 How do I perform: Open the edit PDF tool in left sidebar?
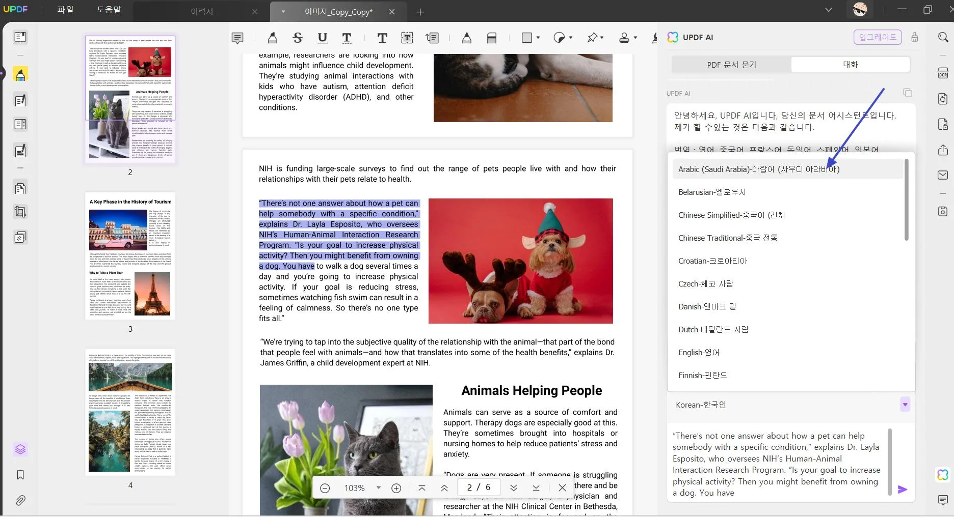coord(20,100)
